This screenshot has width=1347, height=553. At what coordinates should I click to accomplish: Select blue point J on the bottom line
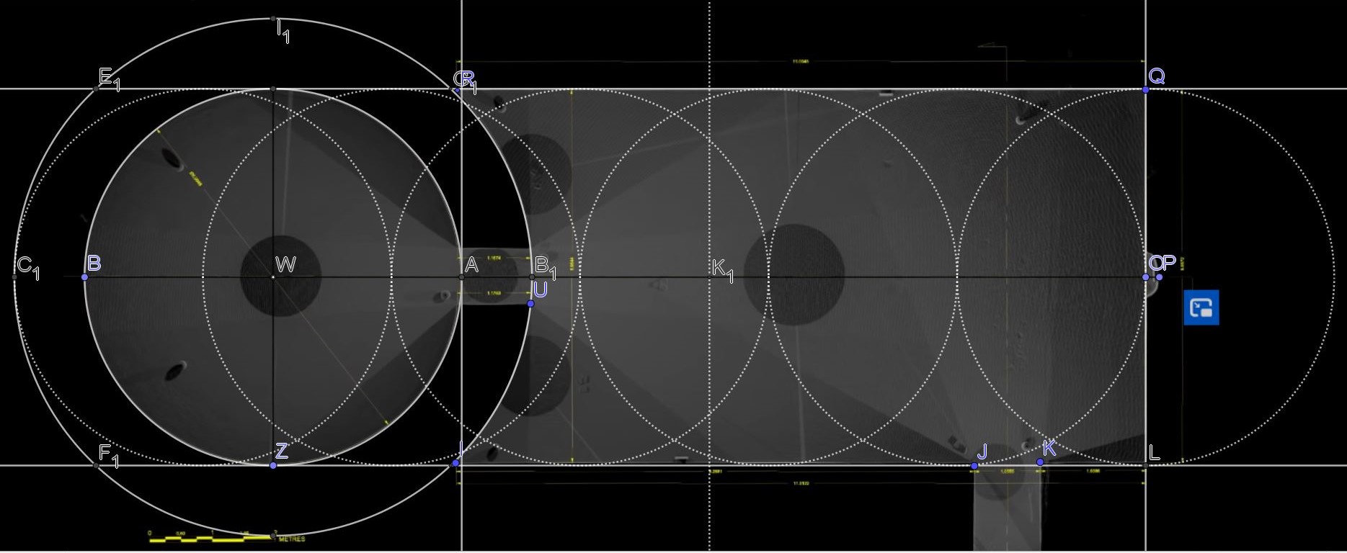(x=974, y=466)
